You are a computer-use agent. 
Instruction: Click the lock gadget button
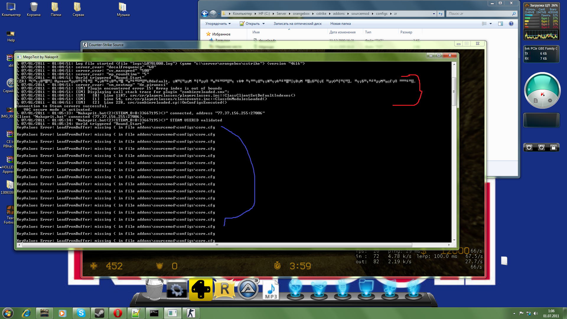tap(553, 147)
